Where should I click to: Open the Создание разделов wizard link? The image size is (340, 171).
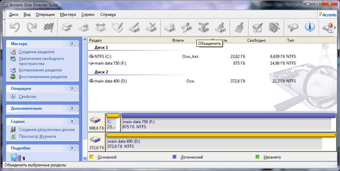pyautogui.click(x=36, y=52)
